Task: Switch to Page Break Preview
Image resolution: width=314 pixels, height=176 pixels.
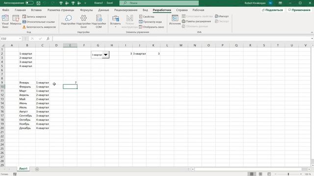Action: point(269,174)
